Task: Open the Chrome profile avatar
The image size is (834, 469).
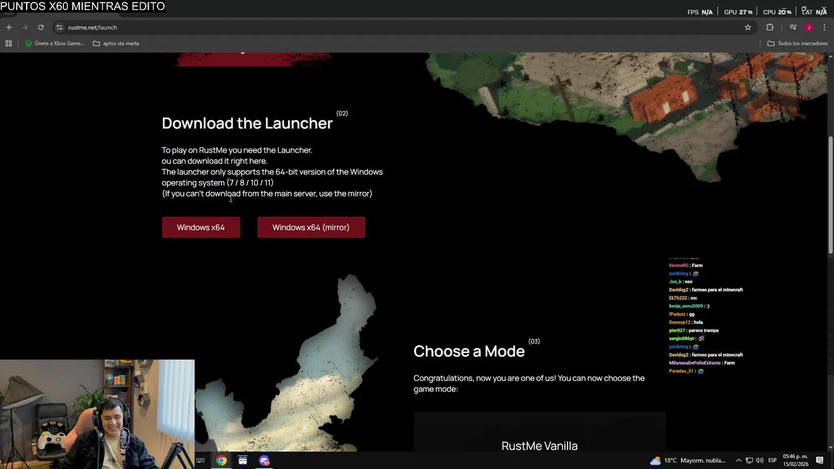Action: tap(809, 27)
